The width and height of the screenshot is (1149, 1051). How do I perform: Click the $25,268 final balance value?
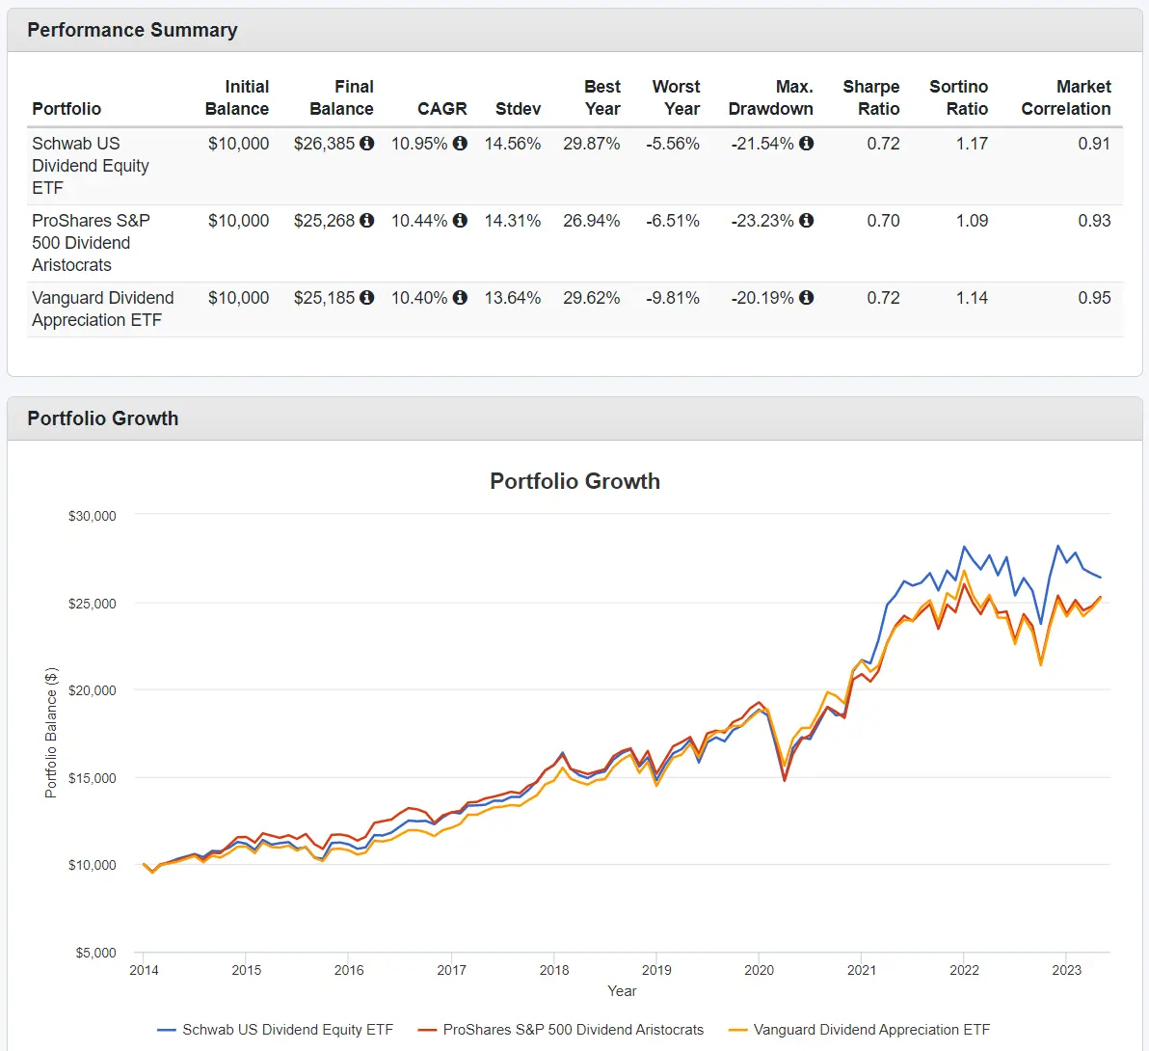(x=324, y=221)
